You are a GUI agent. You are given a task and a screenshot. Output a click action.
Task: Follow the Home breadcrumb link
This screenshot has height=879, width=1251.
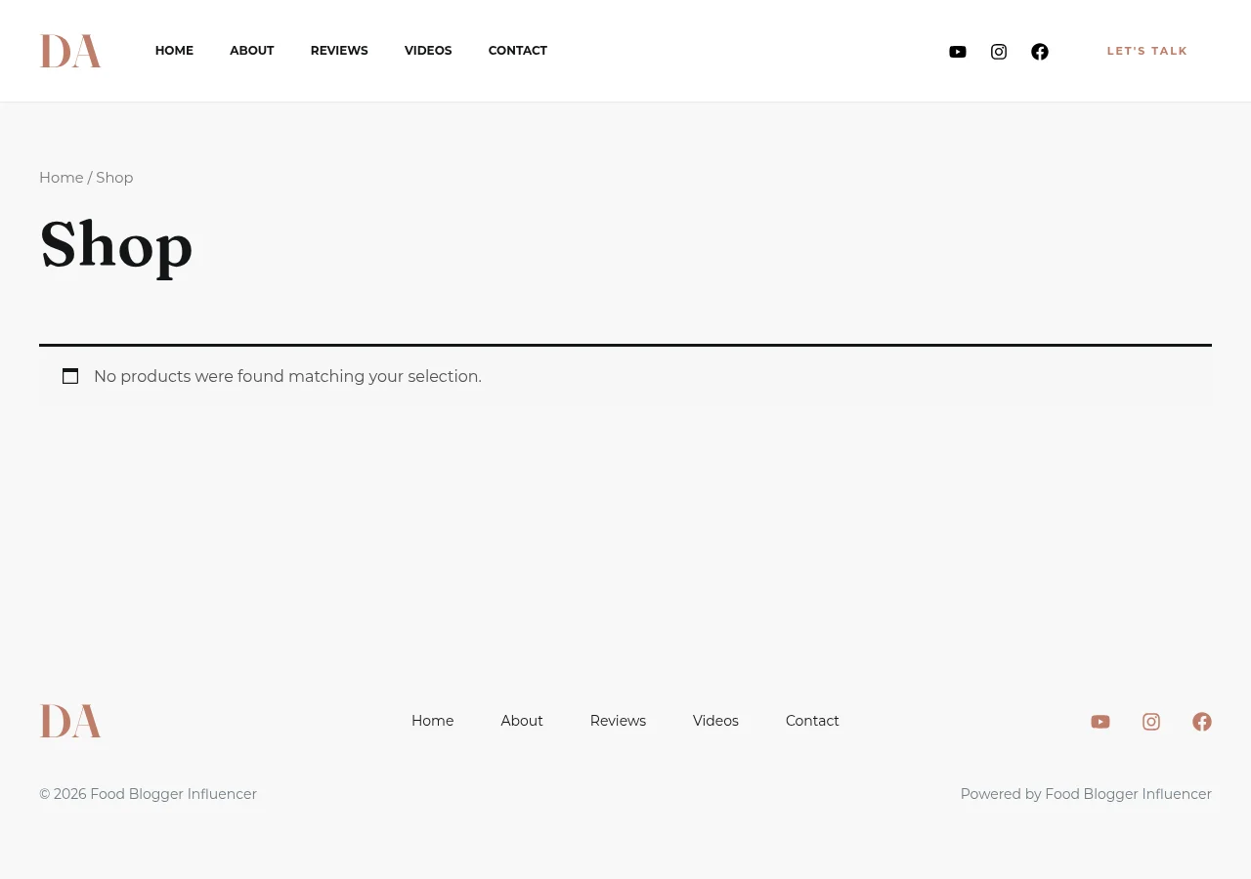click(62, 178)
